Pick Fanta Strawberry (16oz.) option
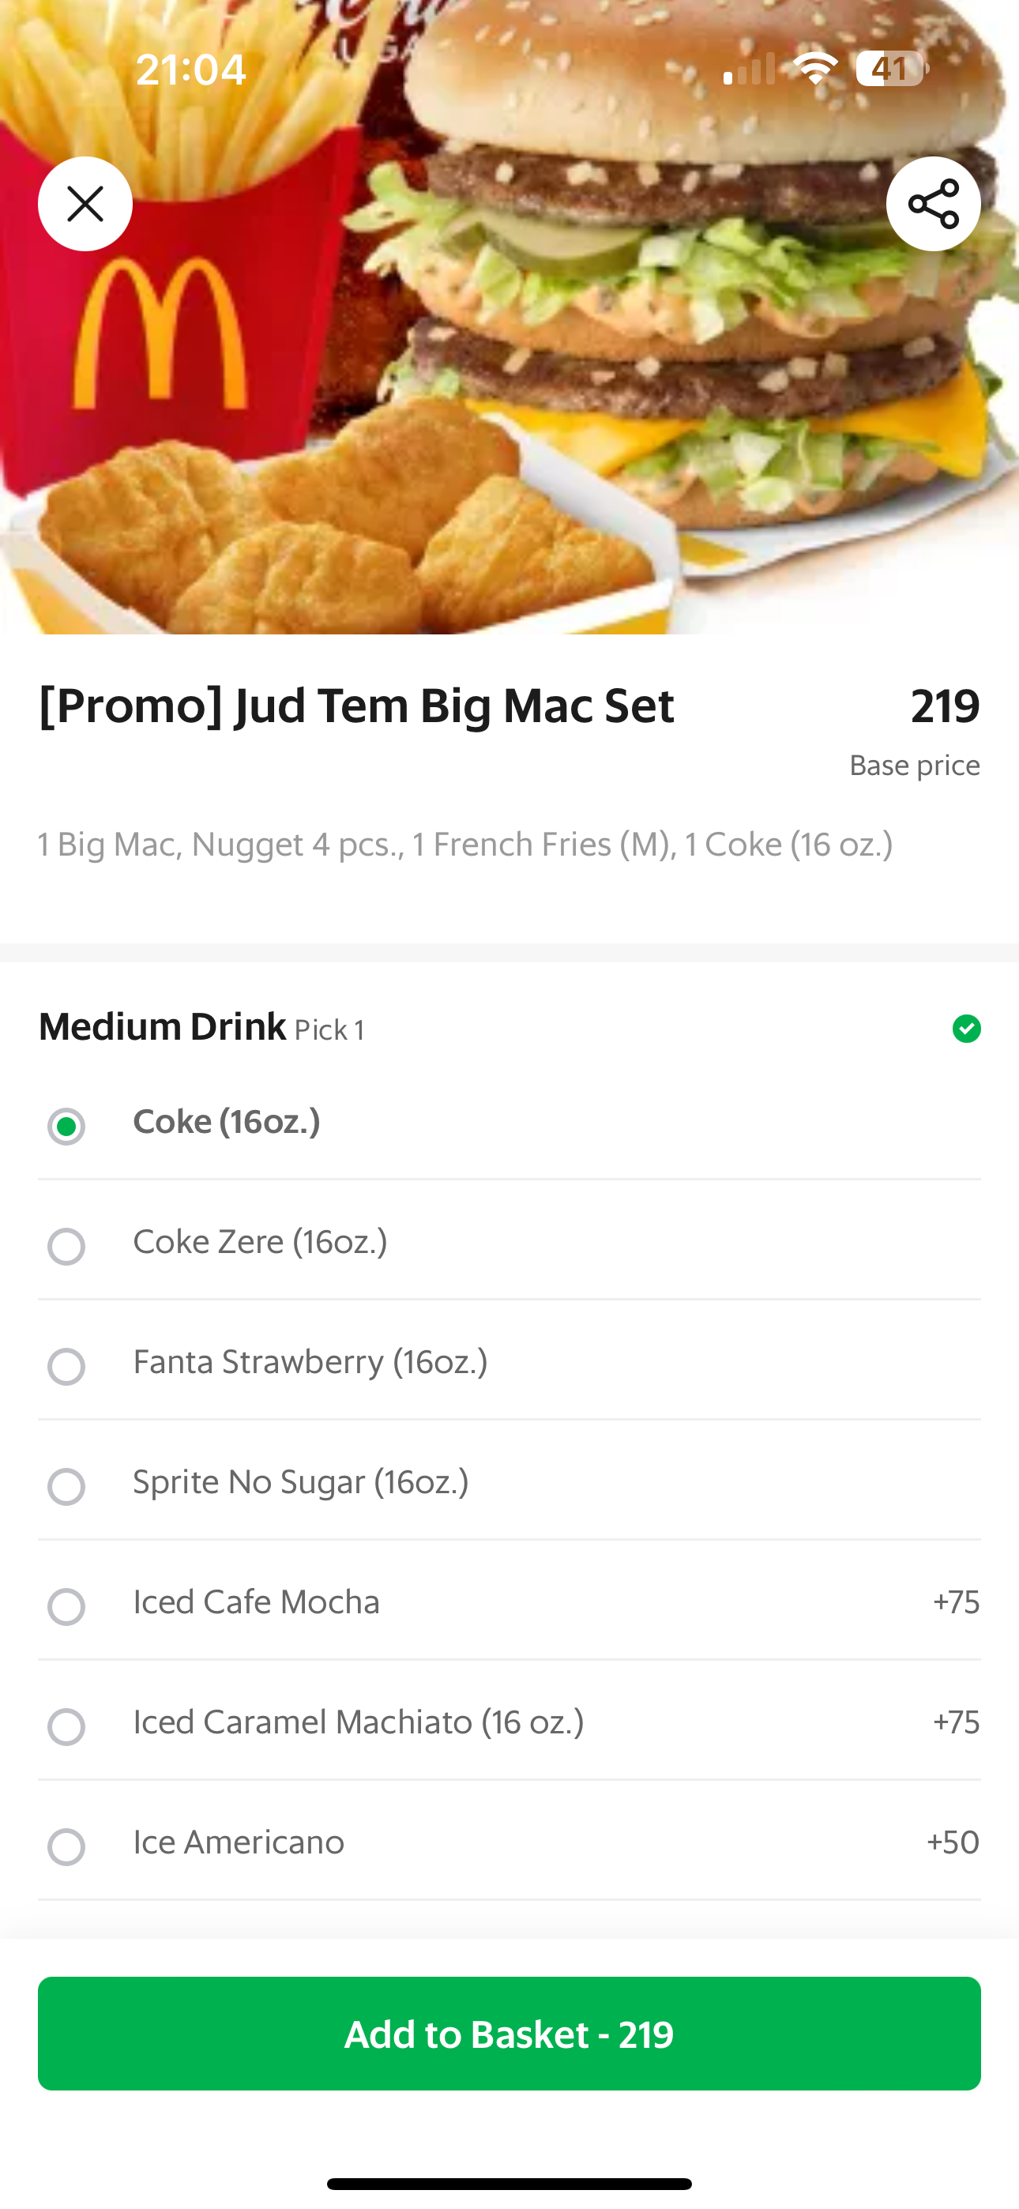This screenshot has width=1019, height=2209. [66, 1366]
